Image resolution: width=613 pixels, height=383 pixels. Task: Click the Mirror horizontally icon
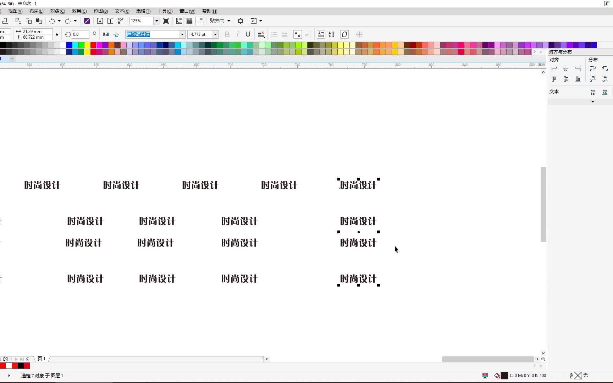(x=106, y=34)
